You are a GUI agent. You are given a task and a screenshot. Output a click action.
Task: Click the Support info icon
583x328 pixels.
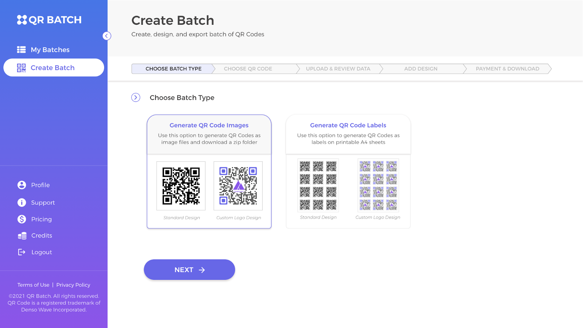[x=22, y=202]
